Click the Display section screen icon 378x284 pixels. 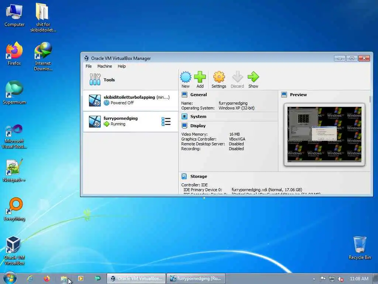pos(185,126)
